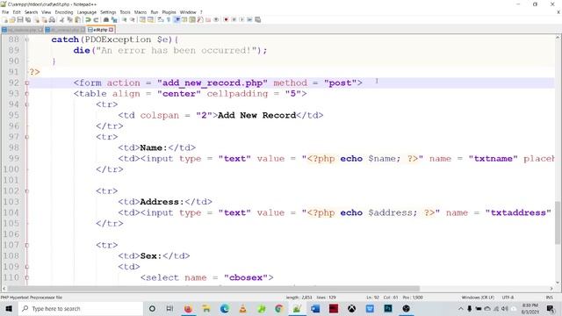Collapse the tr fold at line 102
Image resolution: width=562 pixels, height=316 pixels.
(x=27, y=191)
